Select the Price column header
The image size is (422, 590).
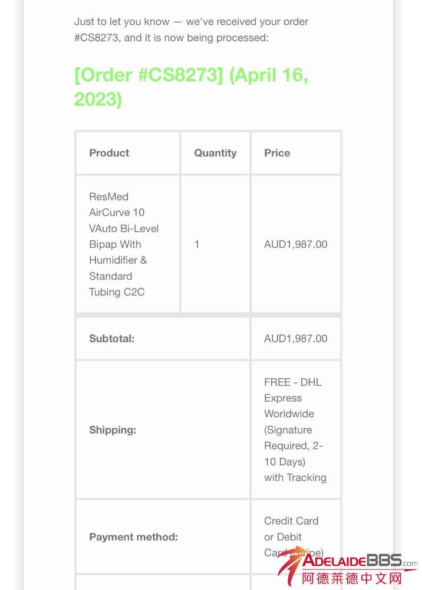coord(277,153)
